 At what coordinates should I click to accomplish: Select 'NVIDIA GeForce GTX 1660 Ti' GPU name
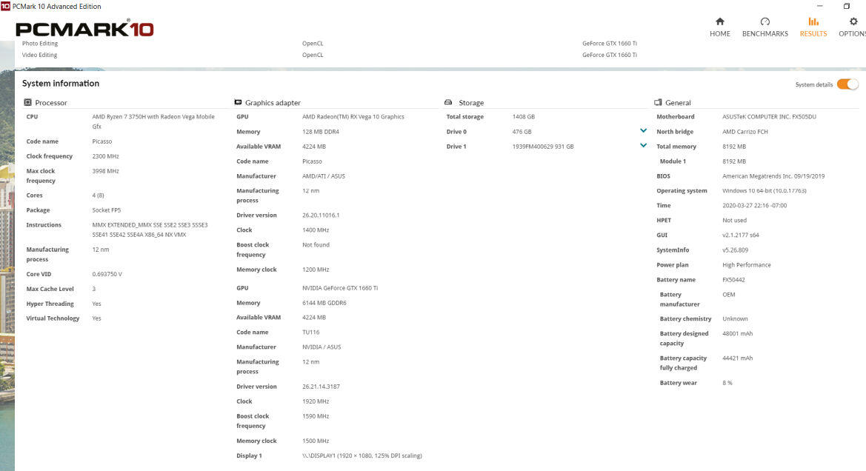tap(340, 288)
